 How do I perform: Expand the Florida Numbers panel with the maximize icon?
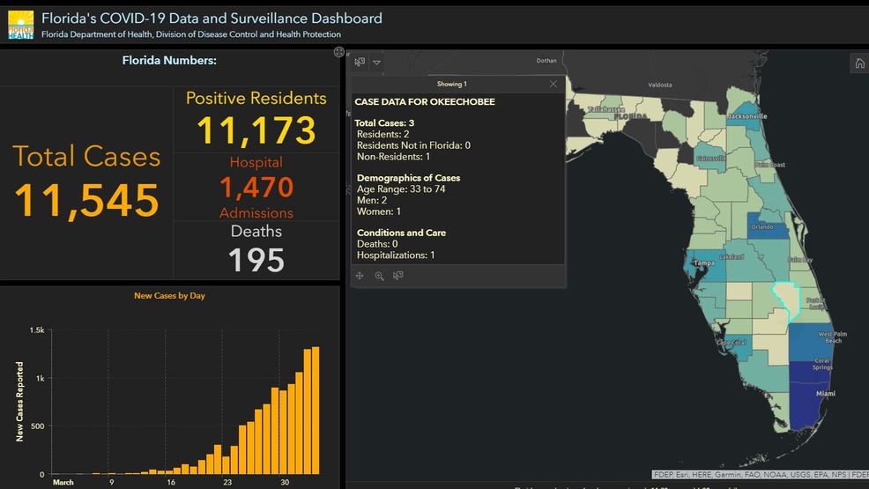tap(339, 53)
